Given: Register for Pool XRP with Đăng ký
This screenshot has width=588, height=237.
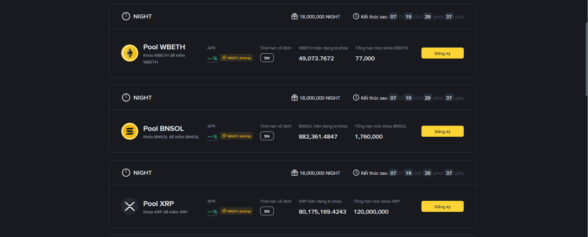Looking at the screenshot, I should [442, 206].
